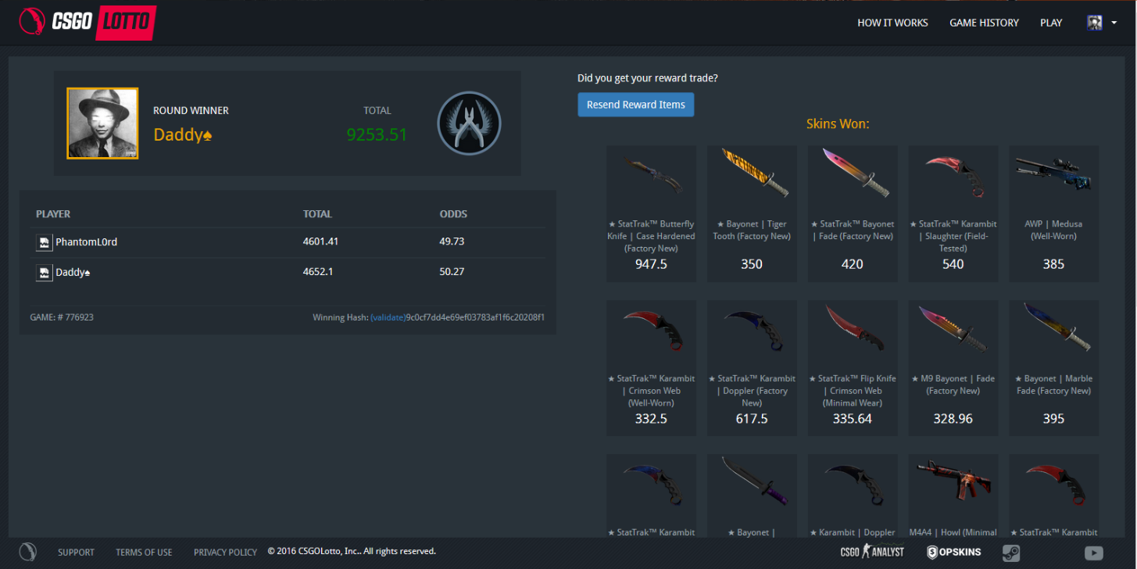Click the total value 4601.41
The width and height of the screenshot is (1137, 569).
pos(320,242)
